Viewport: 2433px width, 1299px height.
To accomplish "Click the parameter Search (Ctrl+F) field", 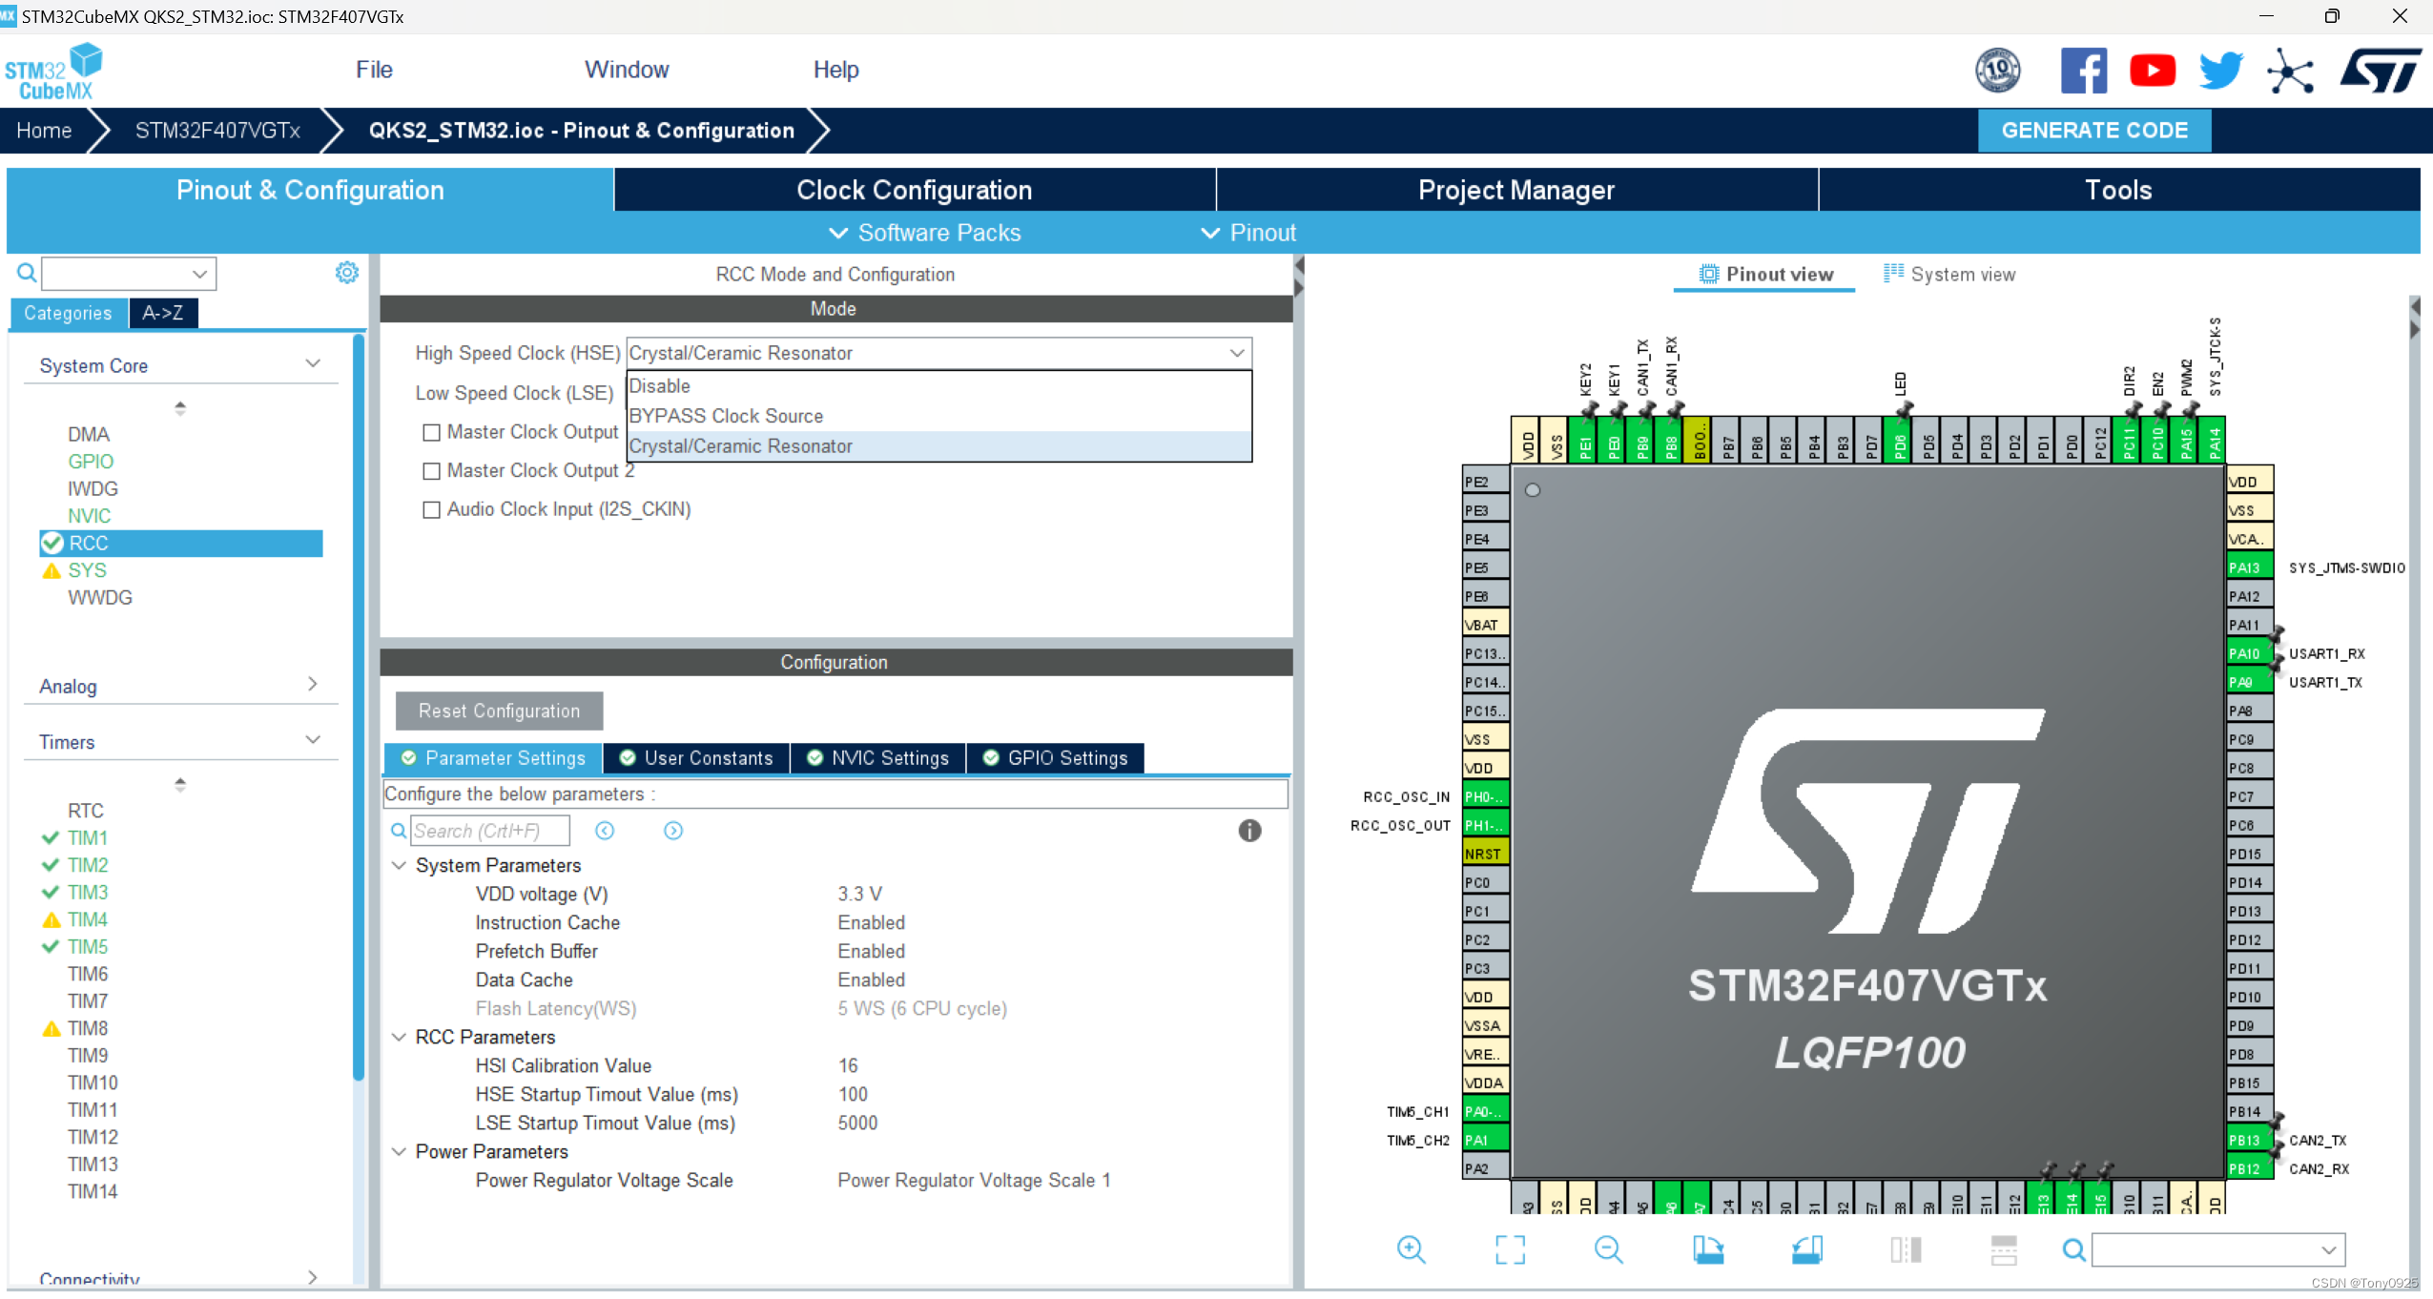I will 490,831.
